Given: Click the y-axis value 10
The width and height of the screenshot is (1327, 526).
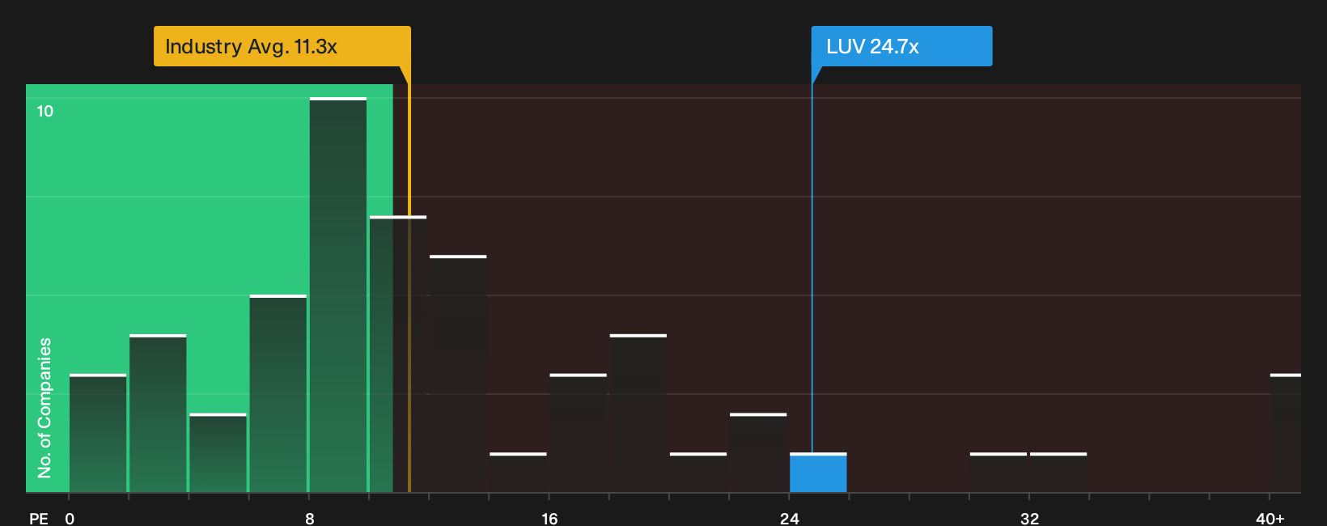Looking at the screenshot, I should click(x=45, y=111).
